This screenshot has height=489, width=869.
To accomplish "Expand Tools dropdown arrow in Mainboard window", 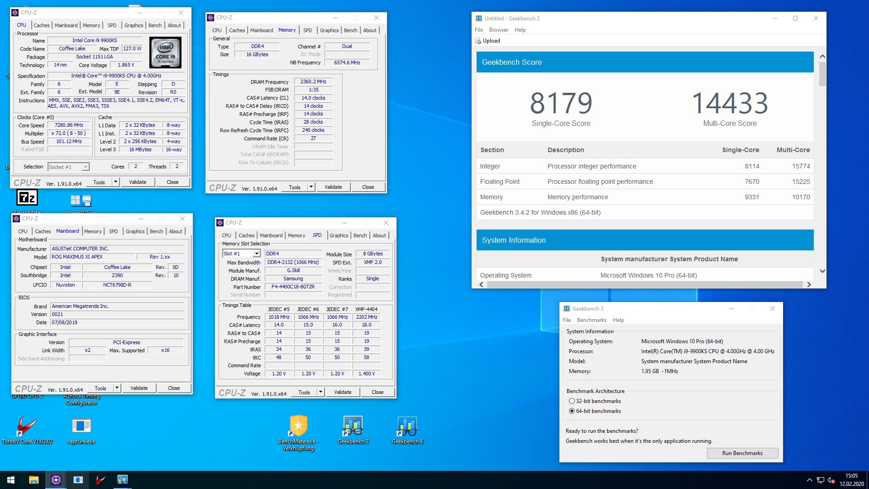I will tap(117, 388).
